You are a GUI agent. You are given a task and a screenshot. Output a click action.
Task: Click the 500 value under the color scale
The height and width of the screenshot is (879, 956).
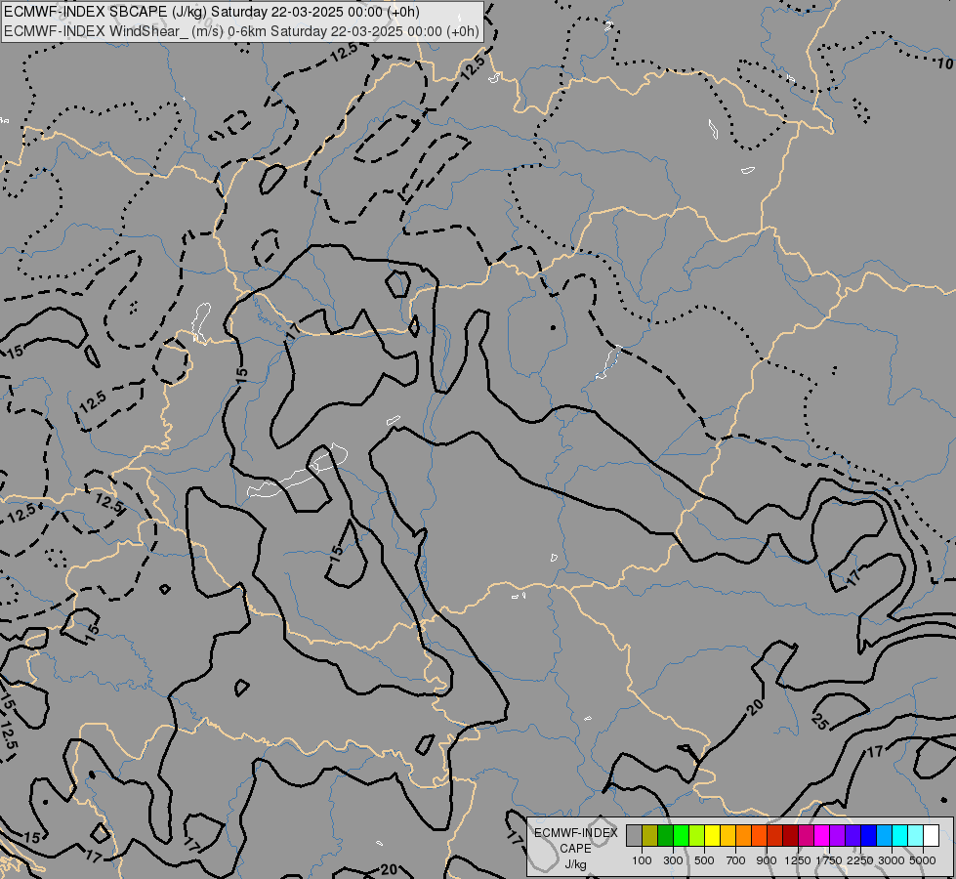coord(704,860)
